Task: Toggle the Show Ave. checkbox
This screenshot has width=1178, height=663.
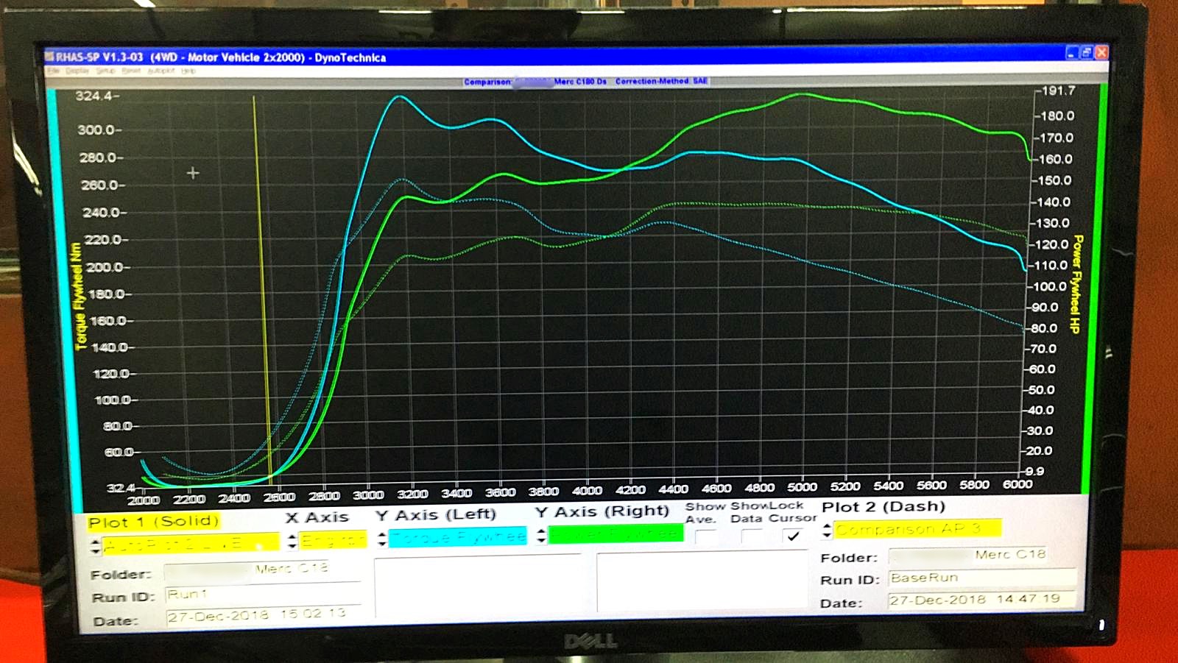Action: (706, 537)
